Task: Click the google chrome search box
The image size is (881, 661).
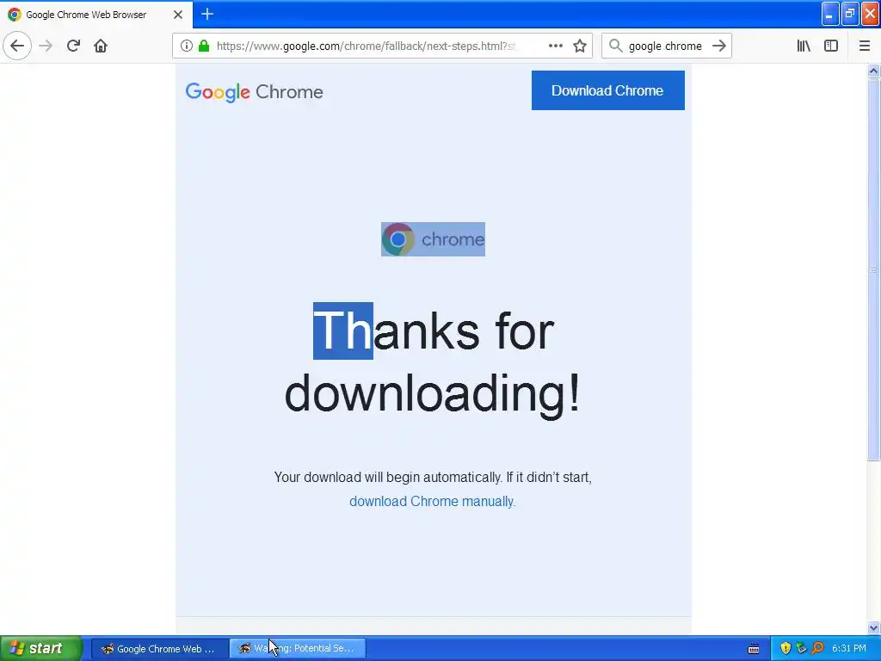Action: coord(665,46)
